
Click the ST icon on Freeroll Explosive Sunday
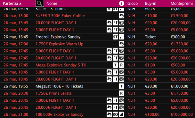(x=115, y=37)
